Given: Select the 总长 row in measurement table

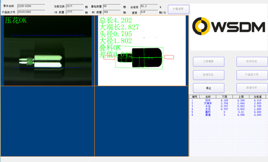Looking at the screenshot, I should [x=228, y=100].
